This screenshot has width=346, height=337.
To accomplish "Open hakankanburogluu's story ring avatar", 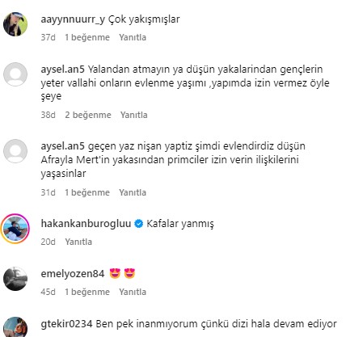I will pos(15,229).
